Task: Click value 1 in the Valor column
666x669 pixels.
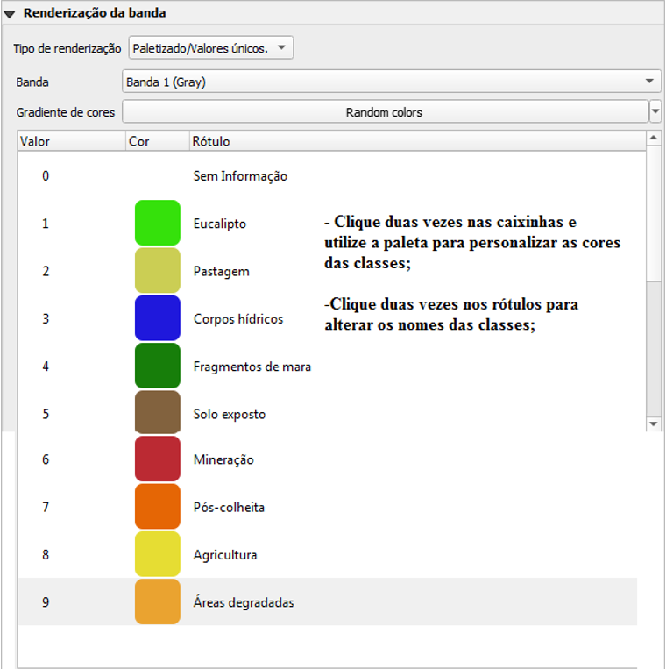Action: point(46,224)
